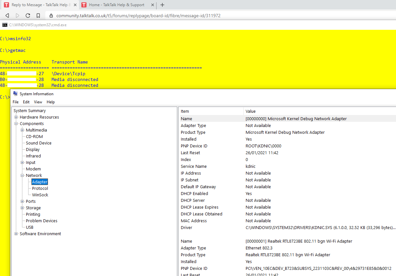Screen dimensions: 396x276
Task: Select the Storage tree item
Action: pos(33,208)
